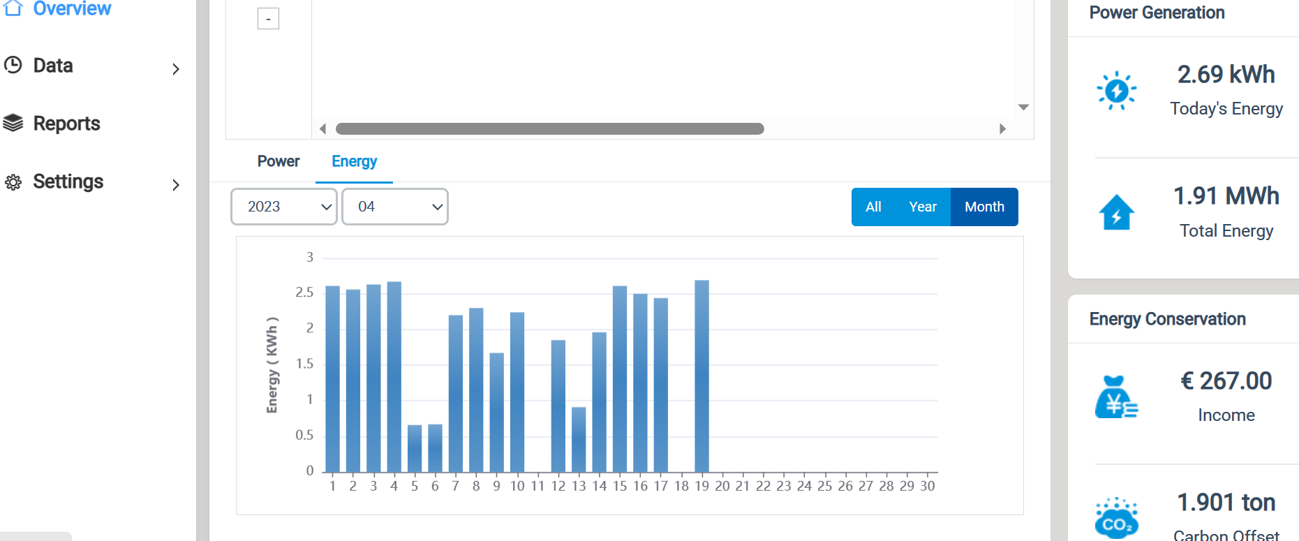Select the Month range toggle
This screenshot has height=541, width=1299.
(984, 207)
